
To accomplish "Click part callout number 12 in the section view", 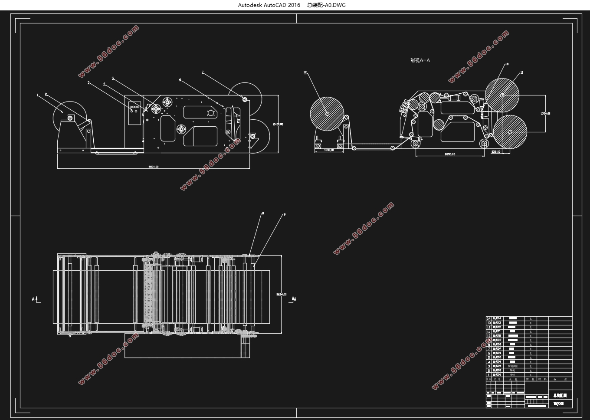I will [305, 73].
